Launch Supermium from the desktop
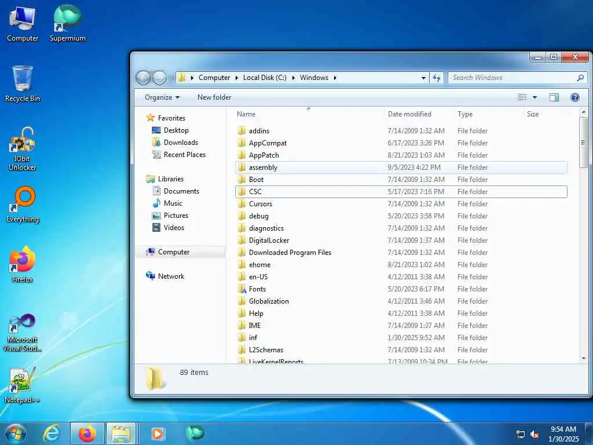 [67, 24]
